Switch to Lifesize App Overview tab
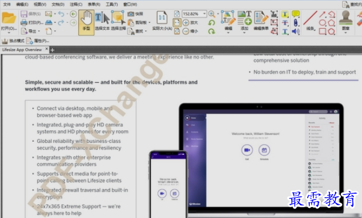Image resolution: width=362 pixels, height=218 pixels. point(22,50)
